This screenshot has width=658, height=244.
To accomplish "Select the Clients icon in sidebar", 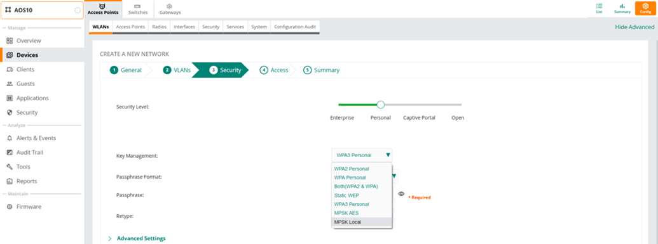I will point(10,70).
